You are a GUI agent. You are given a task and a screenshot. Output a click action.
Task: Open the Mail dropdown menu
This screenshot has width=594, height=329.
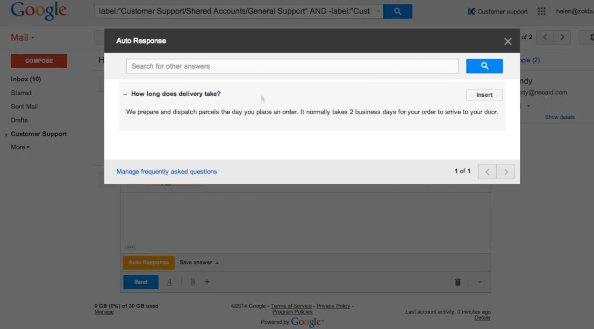(x=22, y=37)
